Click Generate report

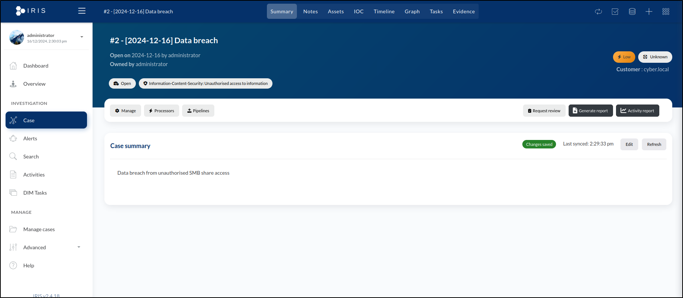pos(591,111)
